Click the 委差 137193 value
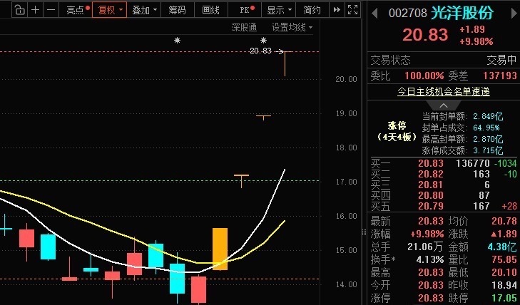This screenshot has height=305, width=520. [x=499, y=76]
